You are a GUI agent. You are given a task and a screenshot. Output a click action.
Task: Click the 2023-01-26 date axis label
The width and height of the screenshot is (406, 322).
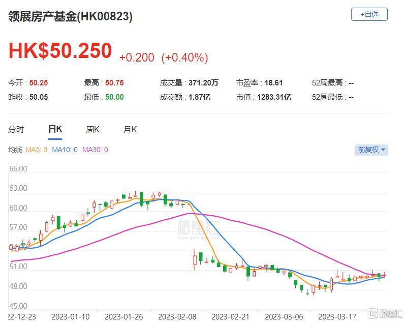click(x=124, y=317)
